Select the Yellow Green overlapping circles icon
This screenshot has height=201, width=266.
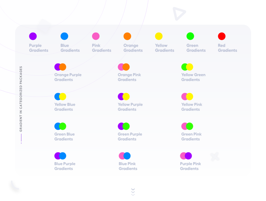pyautogui.click(x=187, y=67)
